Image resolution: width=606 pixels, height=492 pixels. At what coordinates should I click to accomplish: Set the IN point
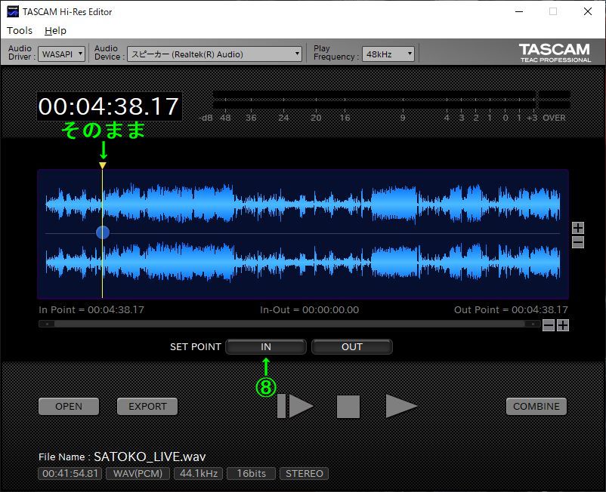pos(266,346)
